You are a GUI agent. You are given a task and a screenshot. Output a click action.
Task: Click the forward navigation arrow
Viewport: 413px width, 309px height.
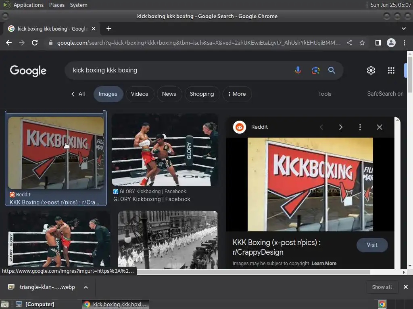point(22,43)
